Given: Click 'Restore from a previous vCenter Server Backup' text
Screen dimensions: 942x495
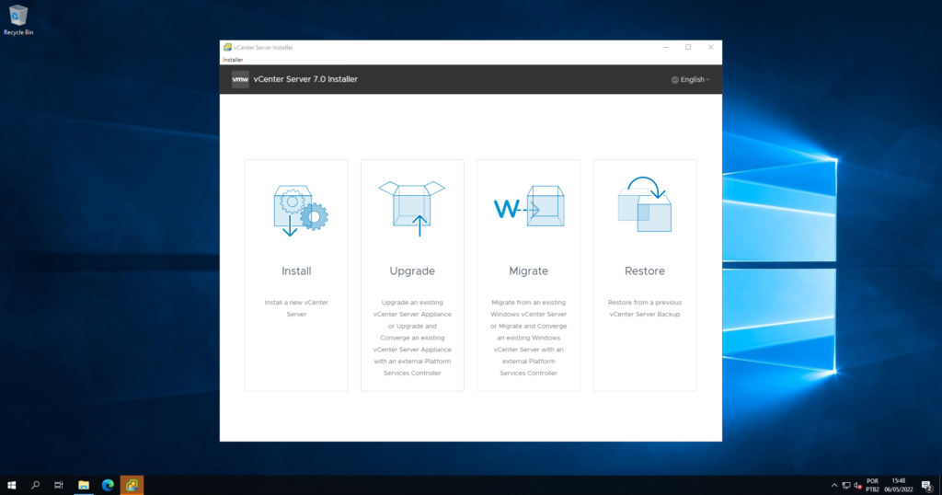Looking at the screenshot, I should point(645,308).
